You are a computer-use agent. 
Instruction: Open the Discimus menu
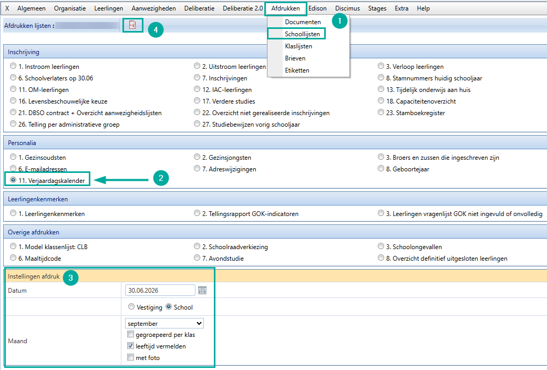pos(347,8)
